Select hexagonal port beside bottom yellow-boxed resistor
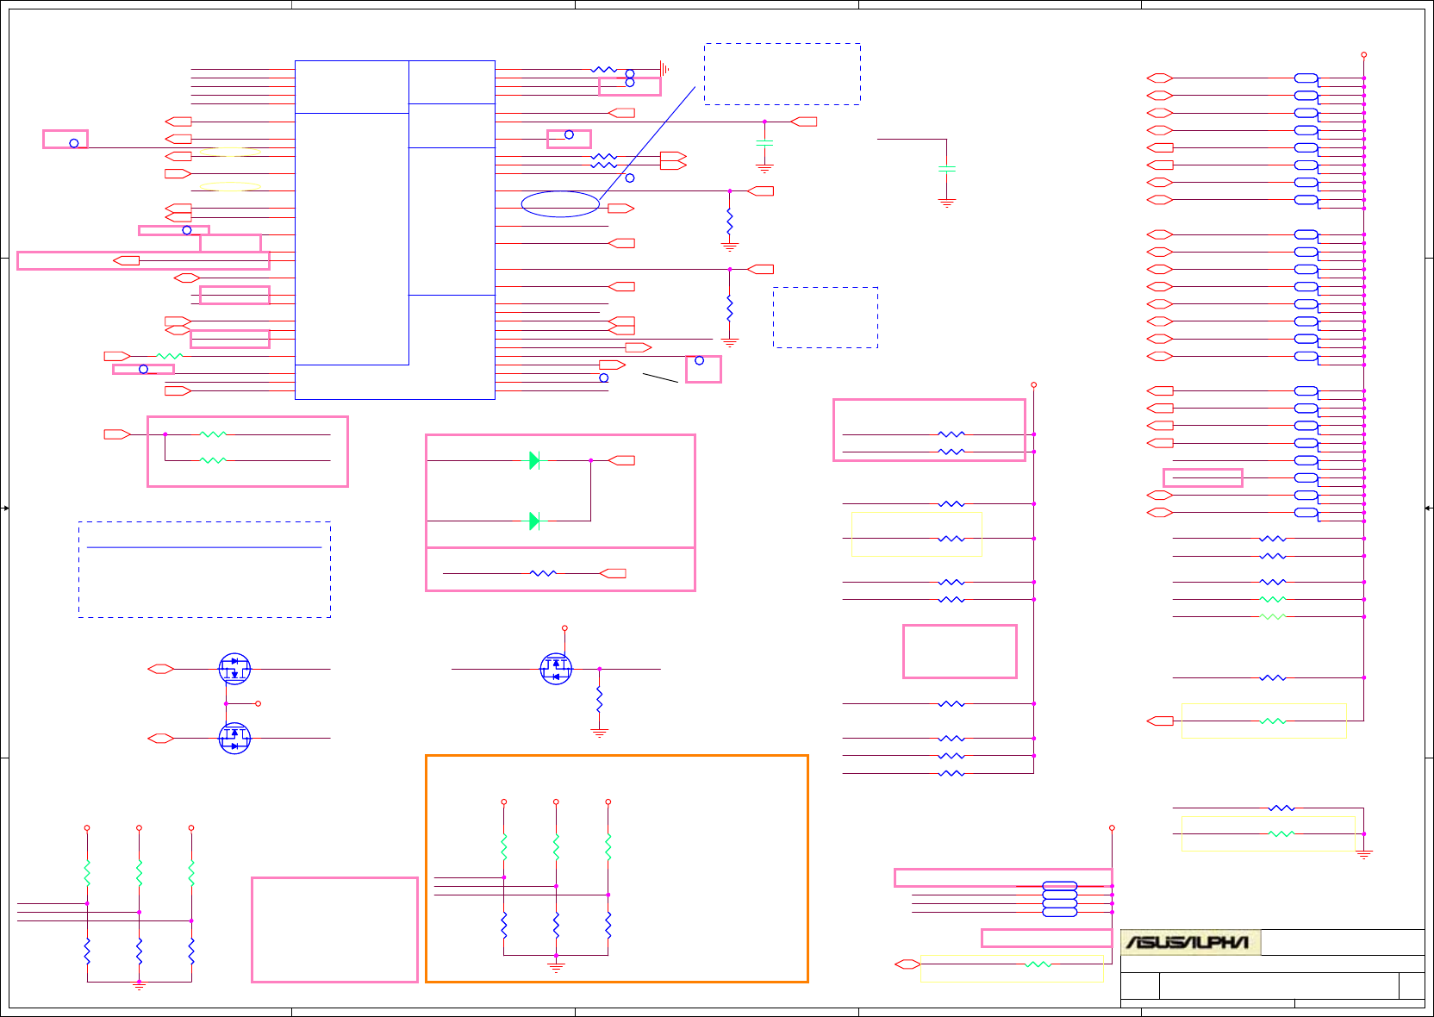The width and height of the screenshot is (1434, 1017). [x=907, y=964]
